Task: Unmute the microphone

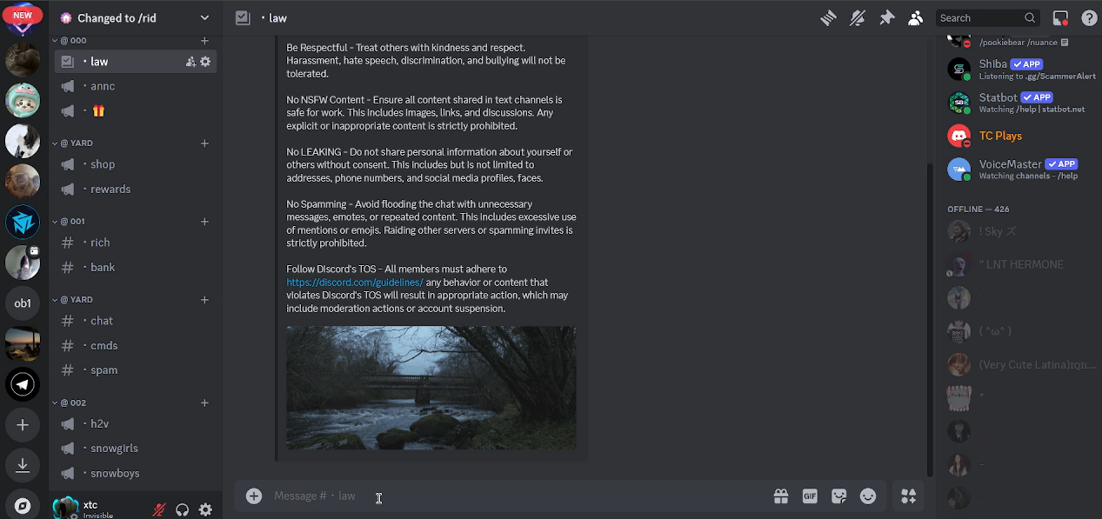Action: point(159,509)
